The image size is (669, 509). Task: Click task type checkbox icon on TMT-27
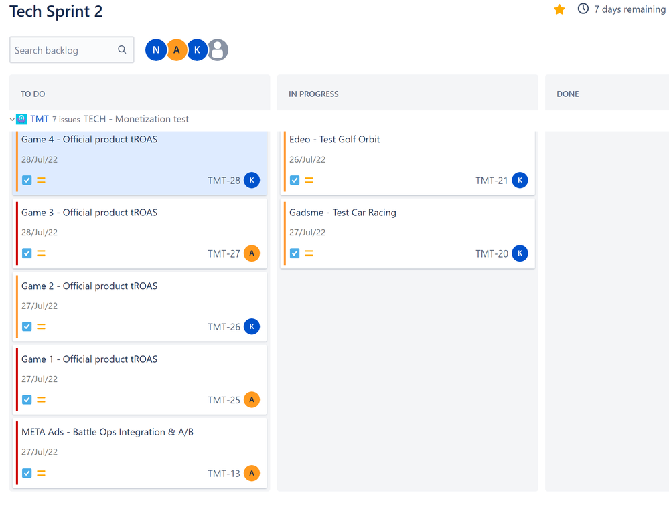point(27,253)
